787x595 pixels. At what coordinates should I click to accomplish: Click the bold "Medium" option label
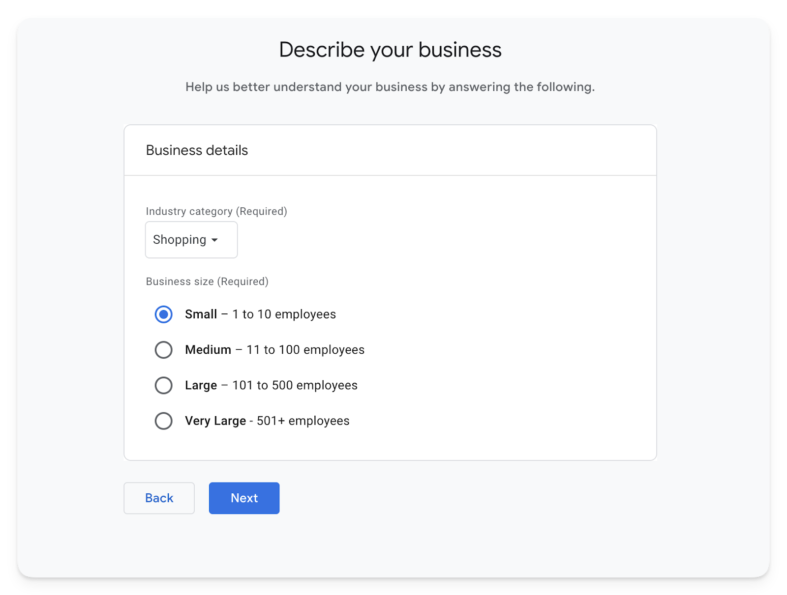coord(208,350)
